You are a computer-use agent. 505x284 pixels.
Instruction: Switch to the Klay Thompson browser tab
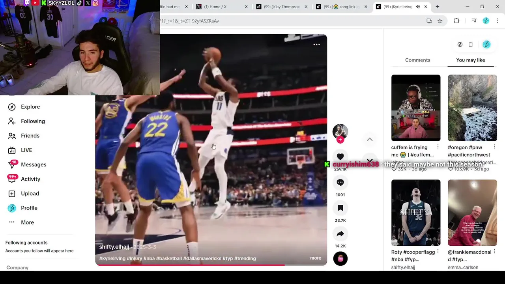(x=281, y=7)
